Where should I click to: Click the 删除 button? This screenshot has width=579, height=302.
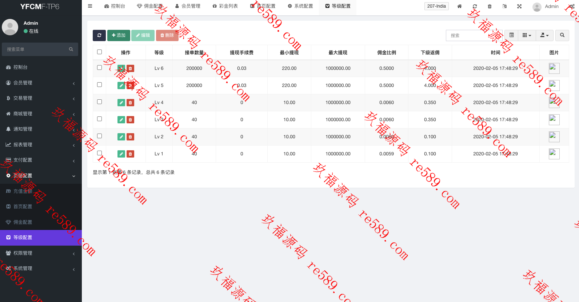click(x=167, y=35)
